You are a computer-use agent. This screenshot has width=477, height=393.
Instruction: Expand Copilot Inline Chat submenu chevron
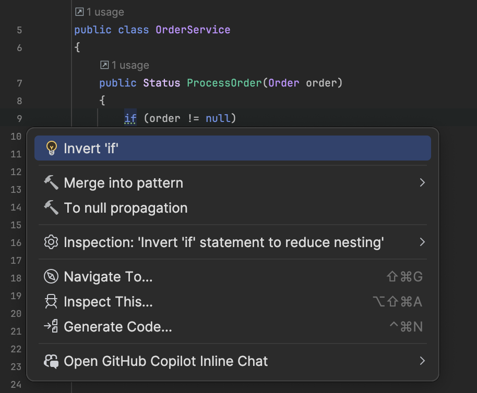(x=422, y=361)
